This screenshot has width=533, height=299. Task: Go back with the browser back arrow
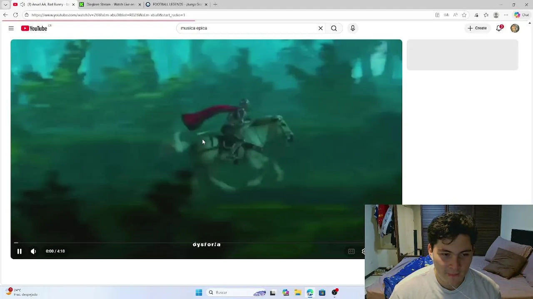click(5, 15)
